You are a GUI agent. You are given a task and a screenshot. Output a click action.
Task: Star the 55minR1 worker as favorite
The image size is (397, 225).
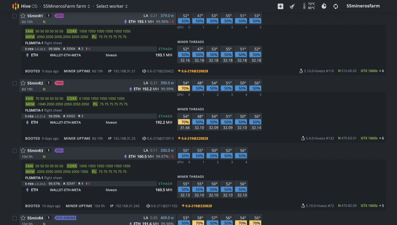pos(23,16)
